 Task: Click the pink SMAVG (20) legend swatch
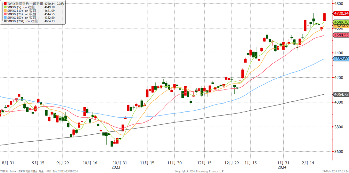[x=5, y=14]
